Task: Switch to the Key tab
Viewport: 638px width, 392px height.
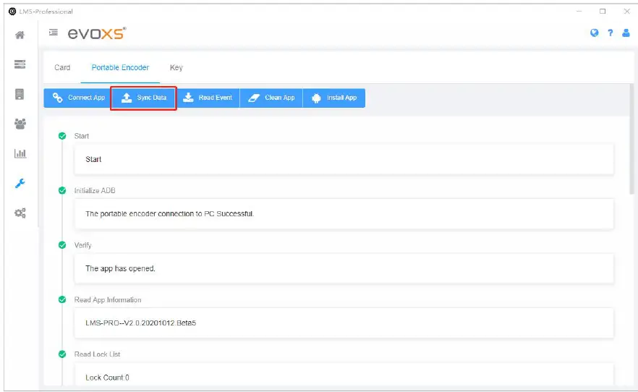Action: coord(176,67)
